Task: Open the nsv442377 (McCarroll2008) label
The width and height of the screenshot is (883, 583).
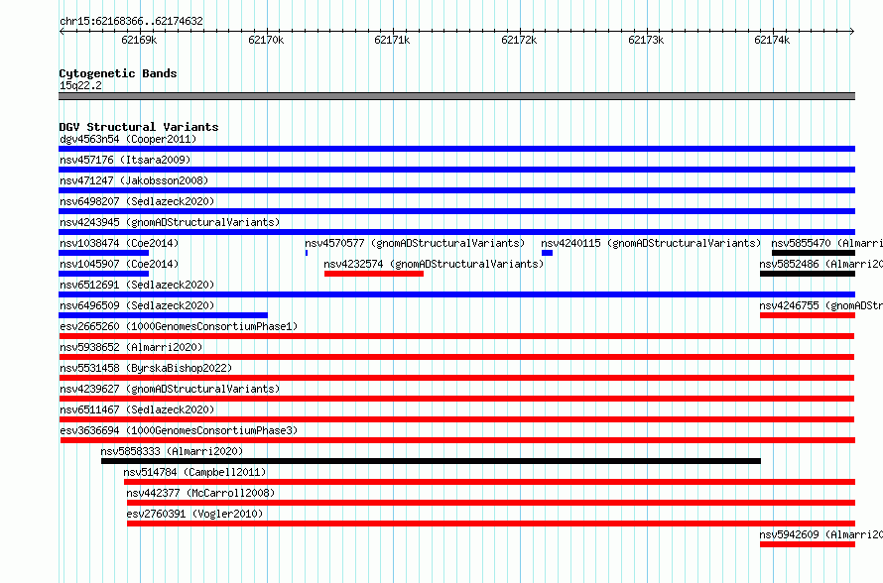Action: 200,493
